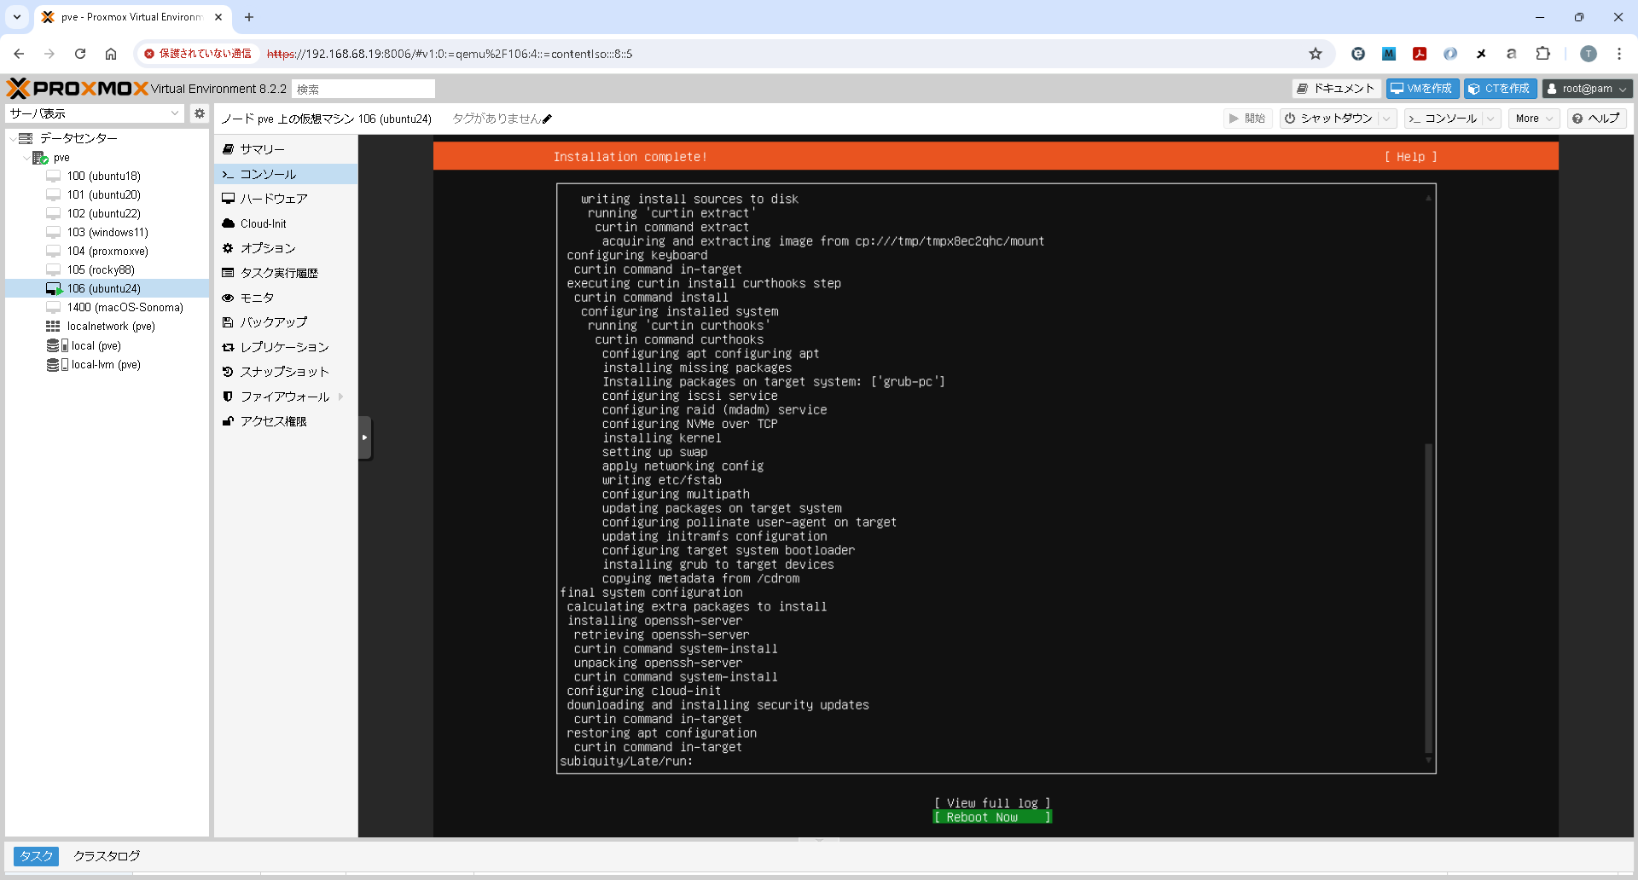Open the サマリー menu item
1638x880 pixels.
coord(286,149)
